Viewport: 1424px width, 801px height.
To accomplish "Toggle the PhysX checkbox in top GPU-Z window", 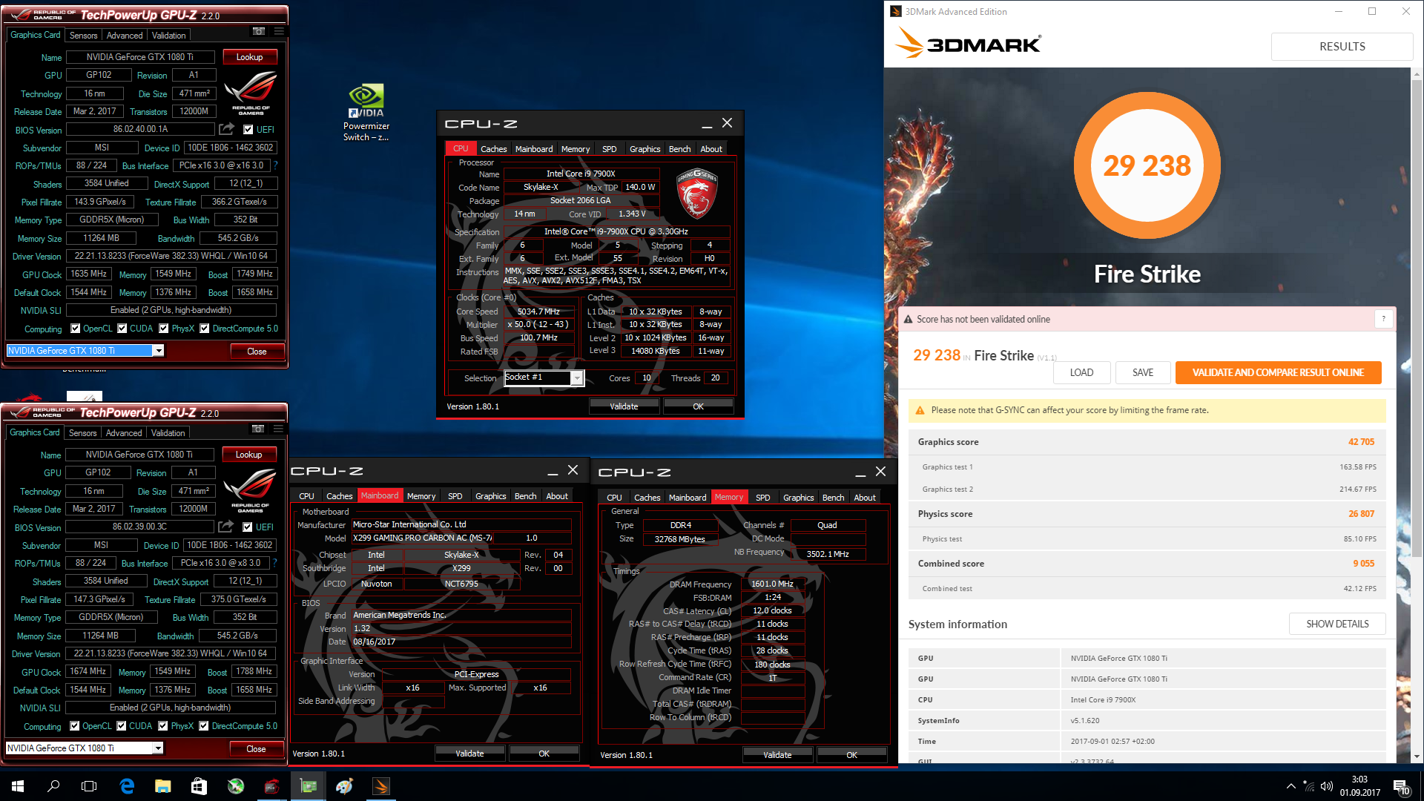I will coord(163,329).
